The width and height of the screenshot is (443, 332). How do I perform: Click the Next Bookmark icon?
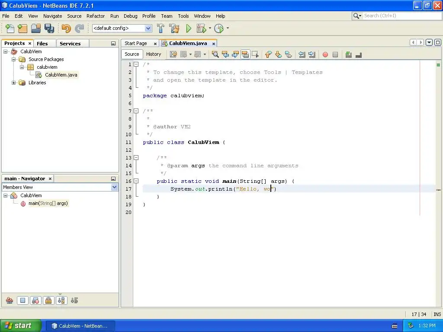pyautogui.click(x=278, y=54)
